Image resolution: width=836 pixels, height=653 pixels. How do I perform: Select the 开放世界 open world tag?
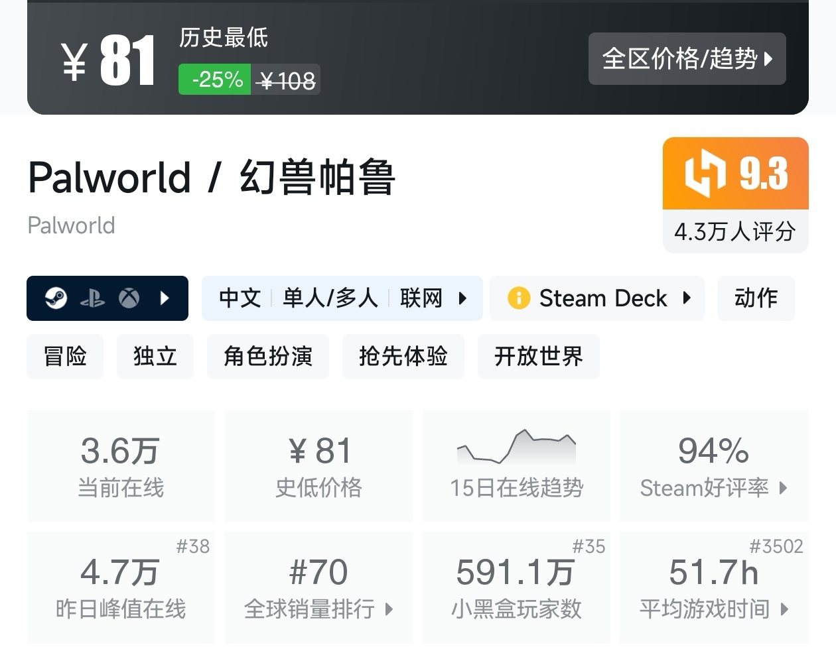539,357
